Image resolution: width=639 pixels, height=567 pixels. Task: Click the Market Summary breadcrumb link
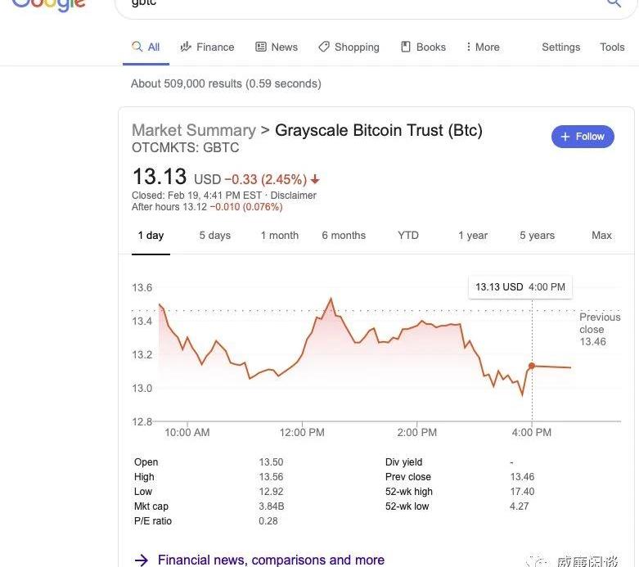[194, 130]
